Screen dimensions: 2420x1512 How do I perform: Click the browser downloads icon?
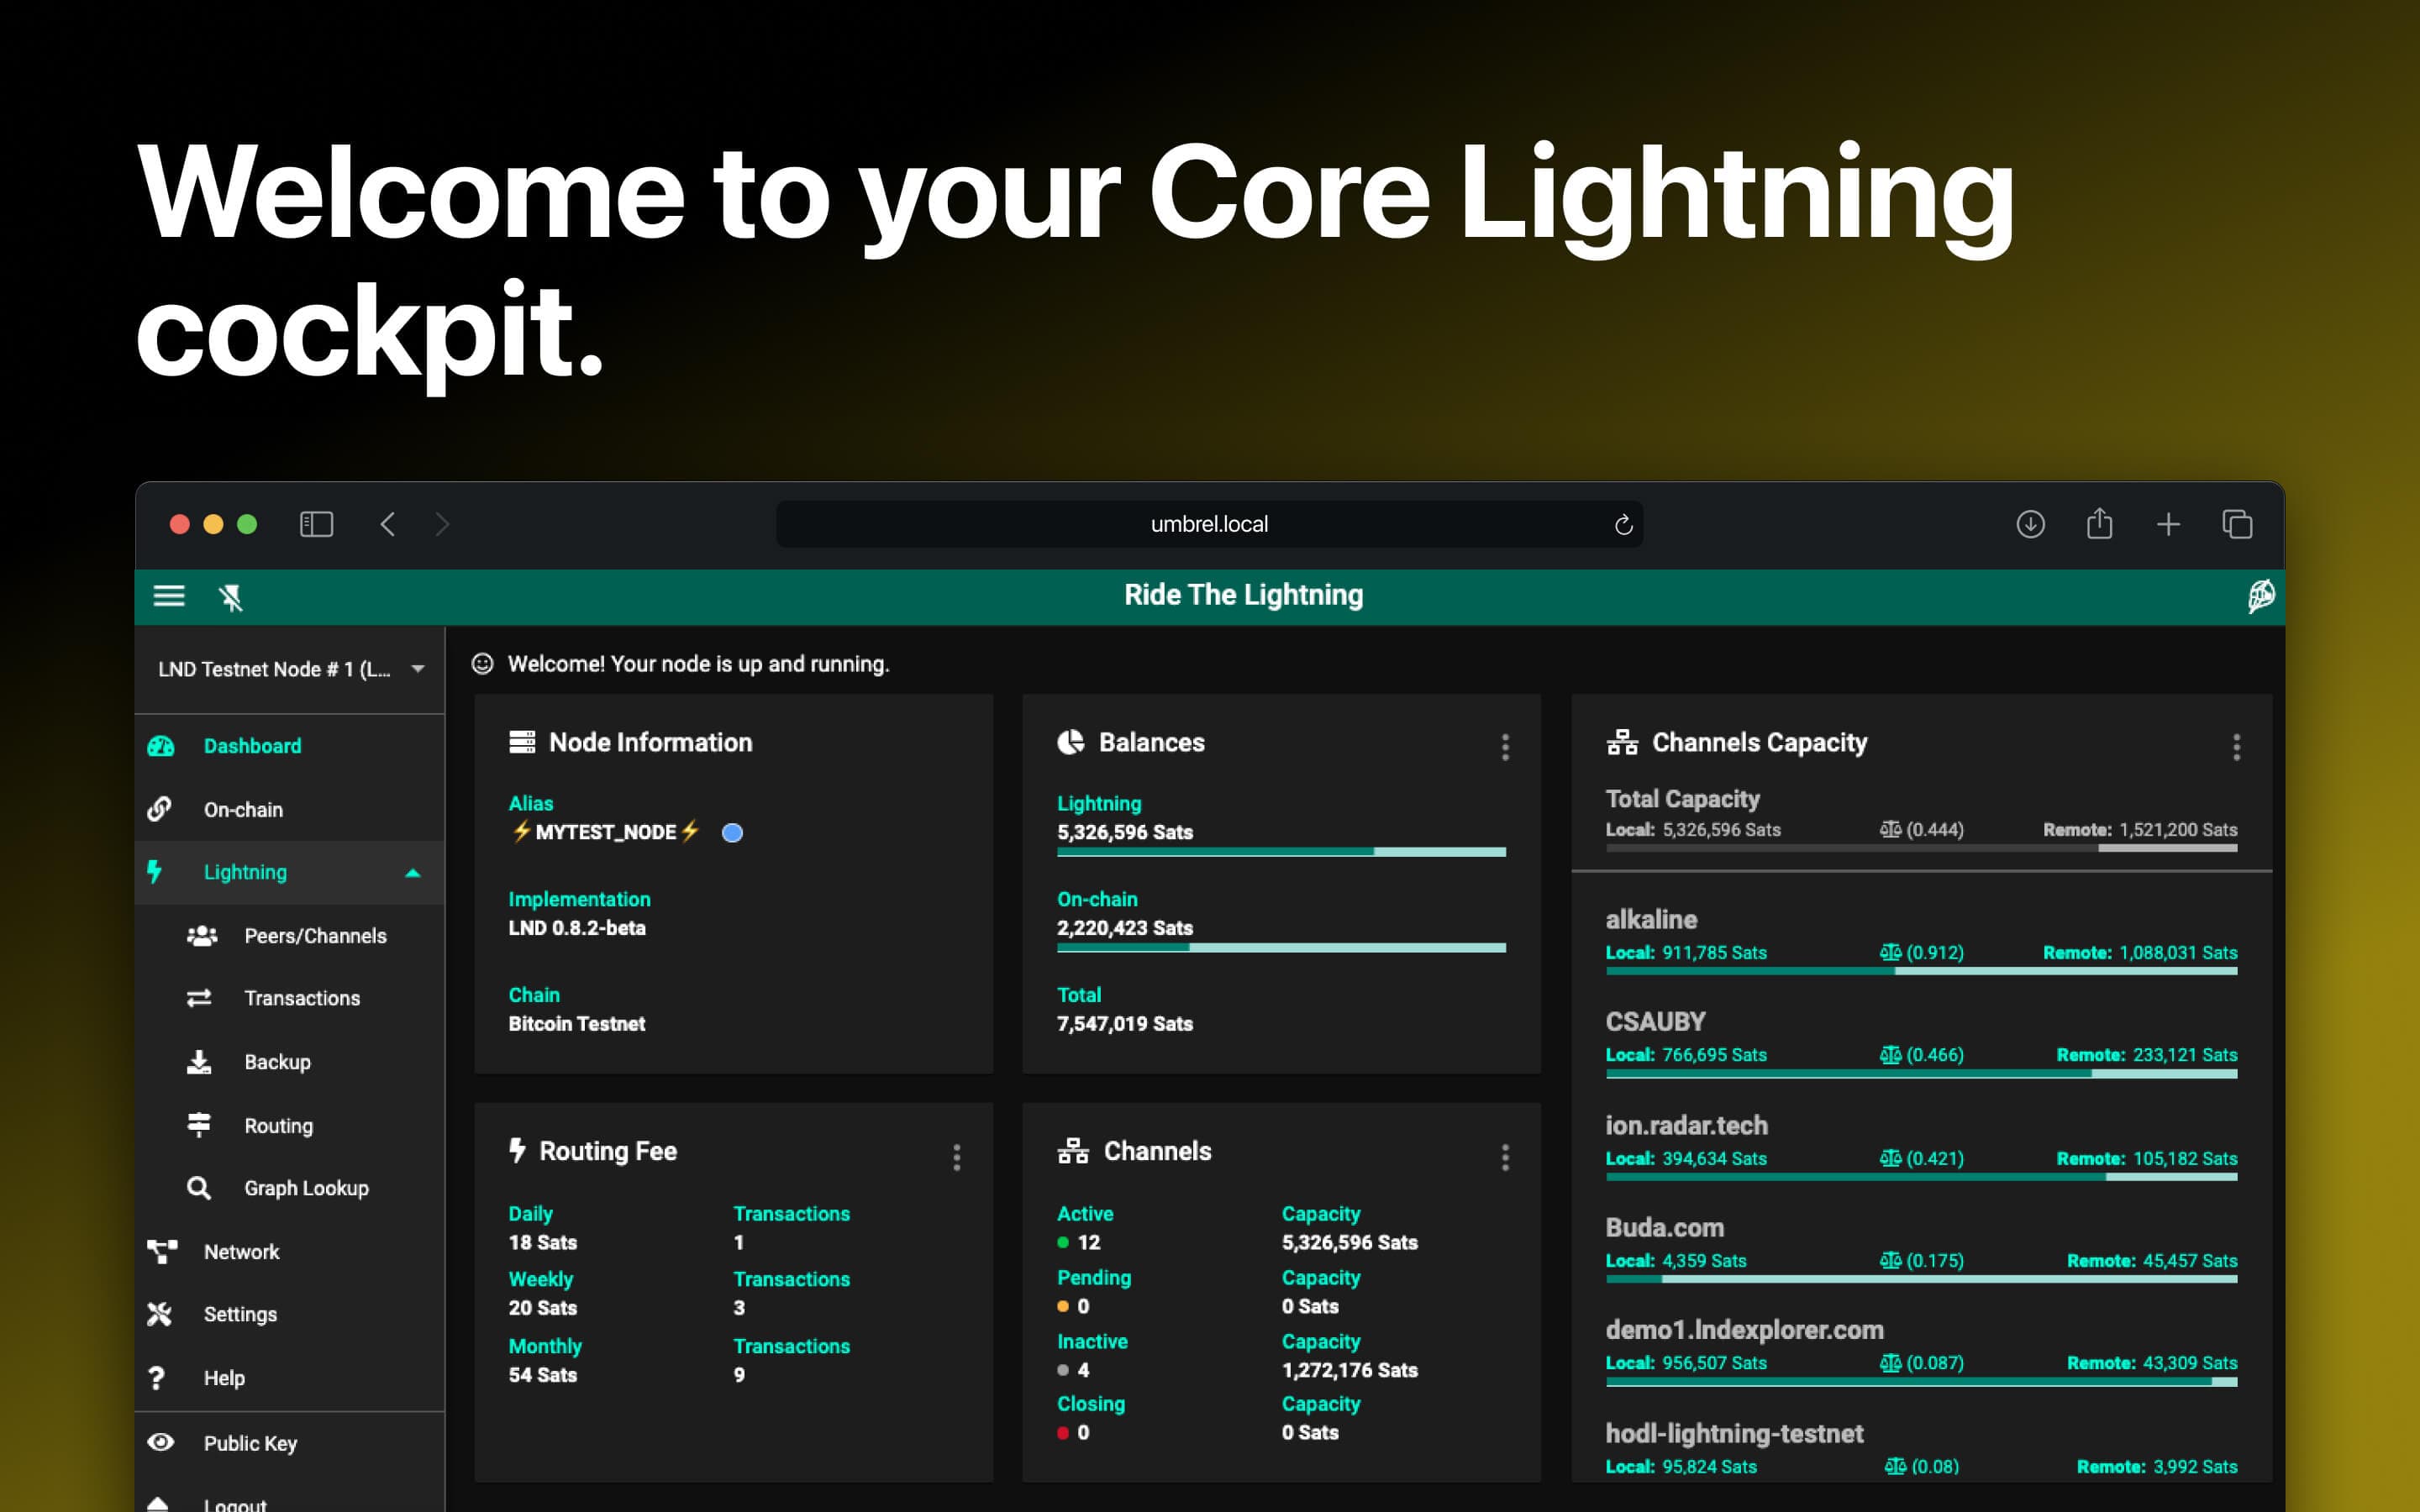tap(2029, 524)
